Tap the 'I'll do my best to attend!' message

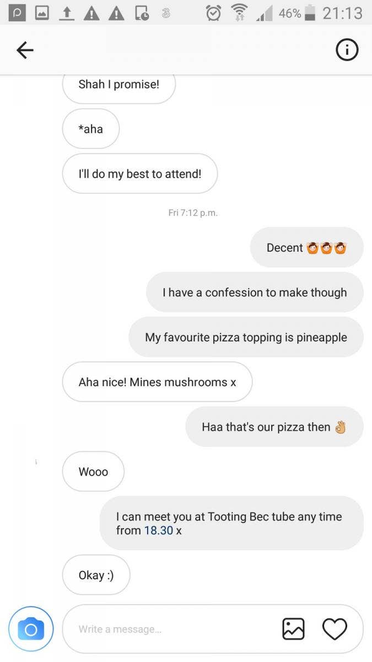tap(140, 174)
